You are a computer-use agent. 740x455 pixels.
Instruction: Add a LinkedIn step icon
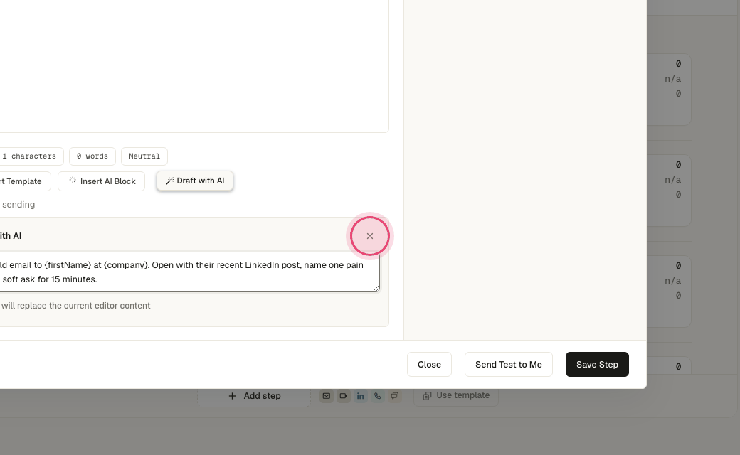361,395
